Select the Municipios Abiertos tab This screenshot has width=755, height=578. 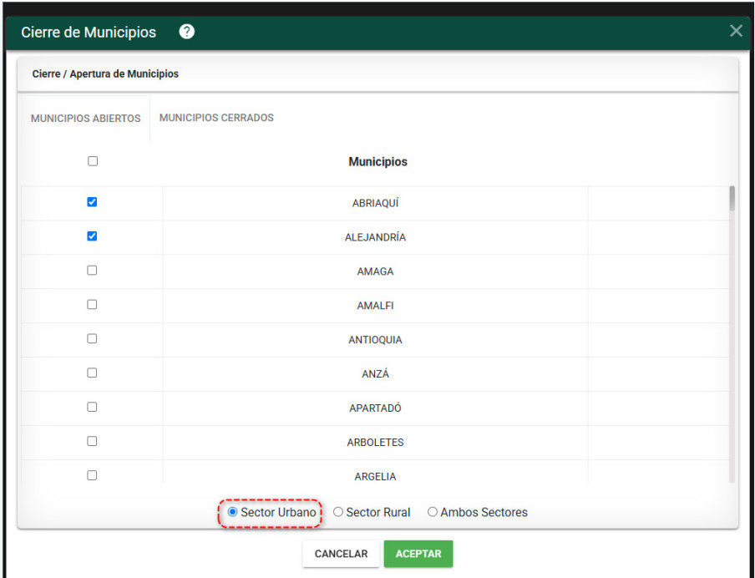click(86, 119)
